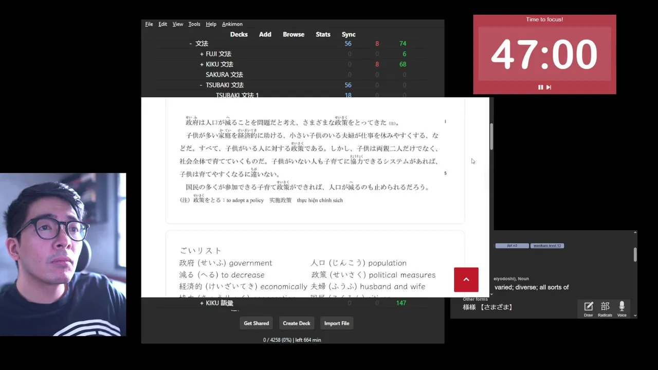Screen dimensions: 658x370
Task: Click the webcam video overlay
Action: click(x=63, y=254)
